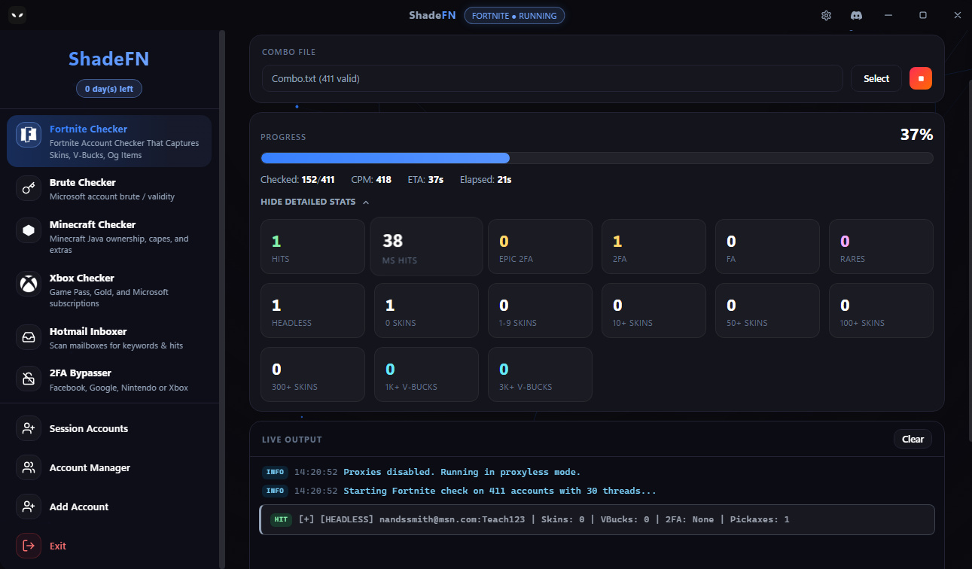Viewport: 972px width, 569px height.
Task: Click the "CPM: 418" readout
Action: (x=371, y=180)
